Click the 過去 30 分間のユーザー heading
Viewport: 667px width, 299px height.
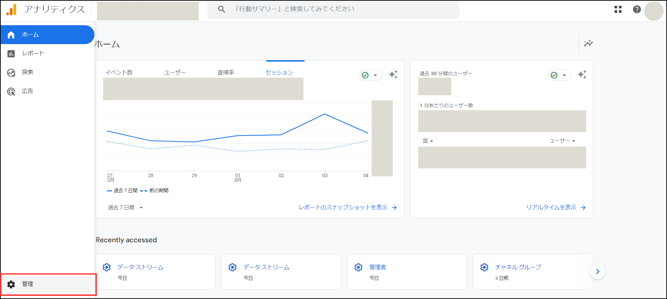[x=446, y=74]
